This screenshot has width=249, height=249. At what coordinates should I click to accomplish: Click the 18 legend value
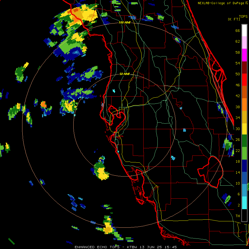238,162
